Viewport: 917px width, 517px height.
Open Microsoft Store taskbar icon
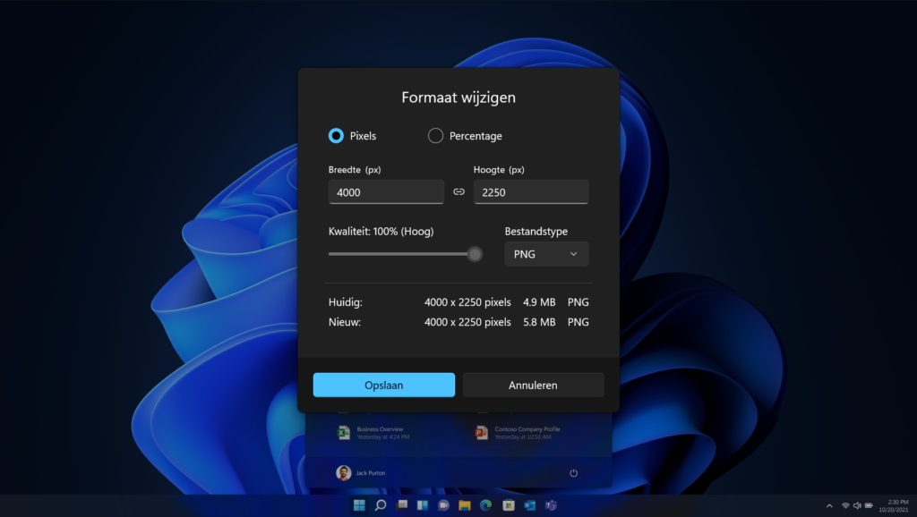[509, 505]
